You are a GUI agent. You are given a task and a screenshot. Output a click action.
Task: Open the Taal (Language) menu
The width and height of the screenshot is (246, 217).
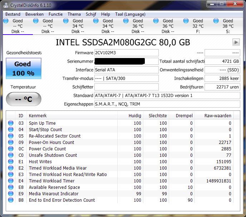(x=130, y=14)
